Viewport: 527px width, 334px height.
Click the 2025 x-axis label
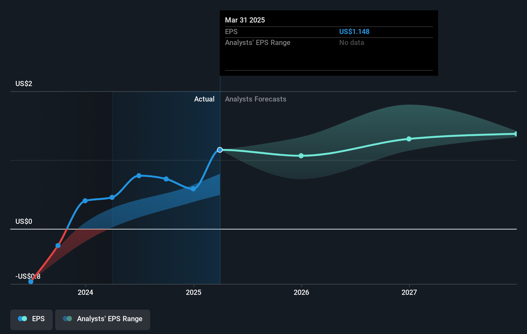pos(194,292)
